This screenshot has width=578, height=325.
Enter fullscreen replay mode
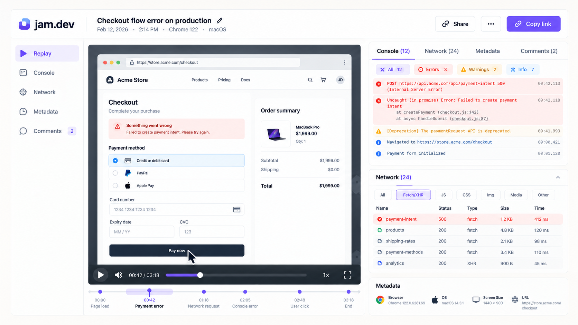pyautogui.click(x=347, y=275)
